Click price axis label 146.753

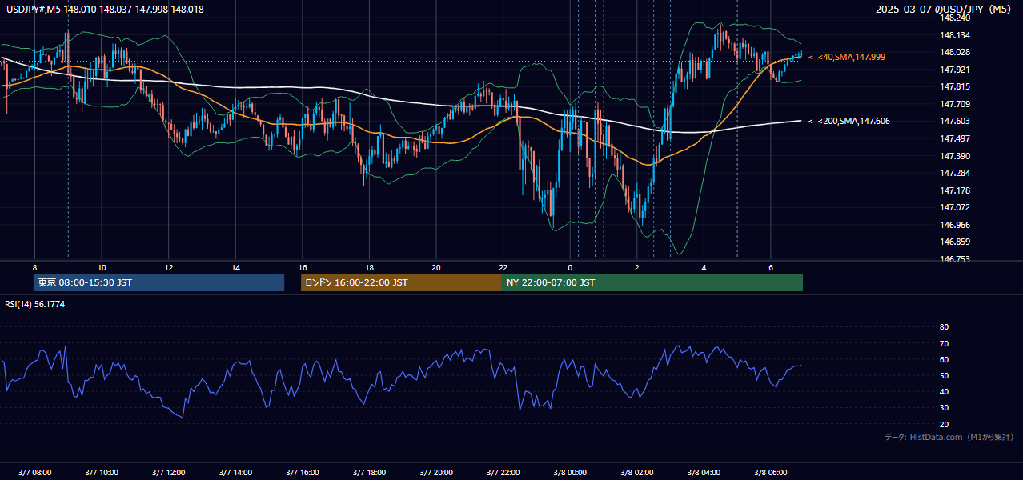956,259
